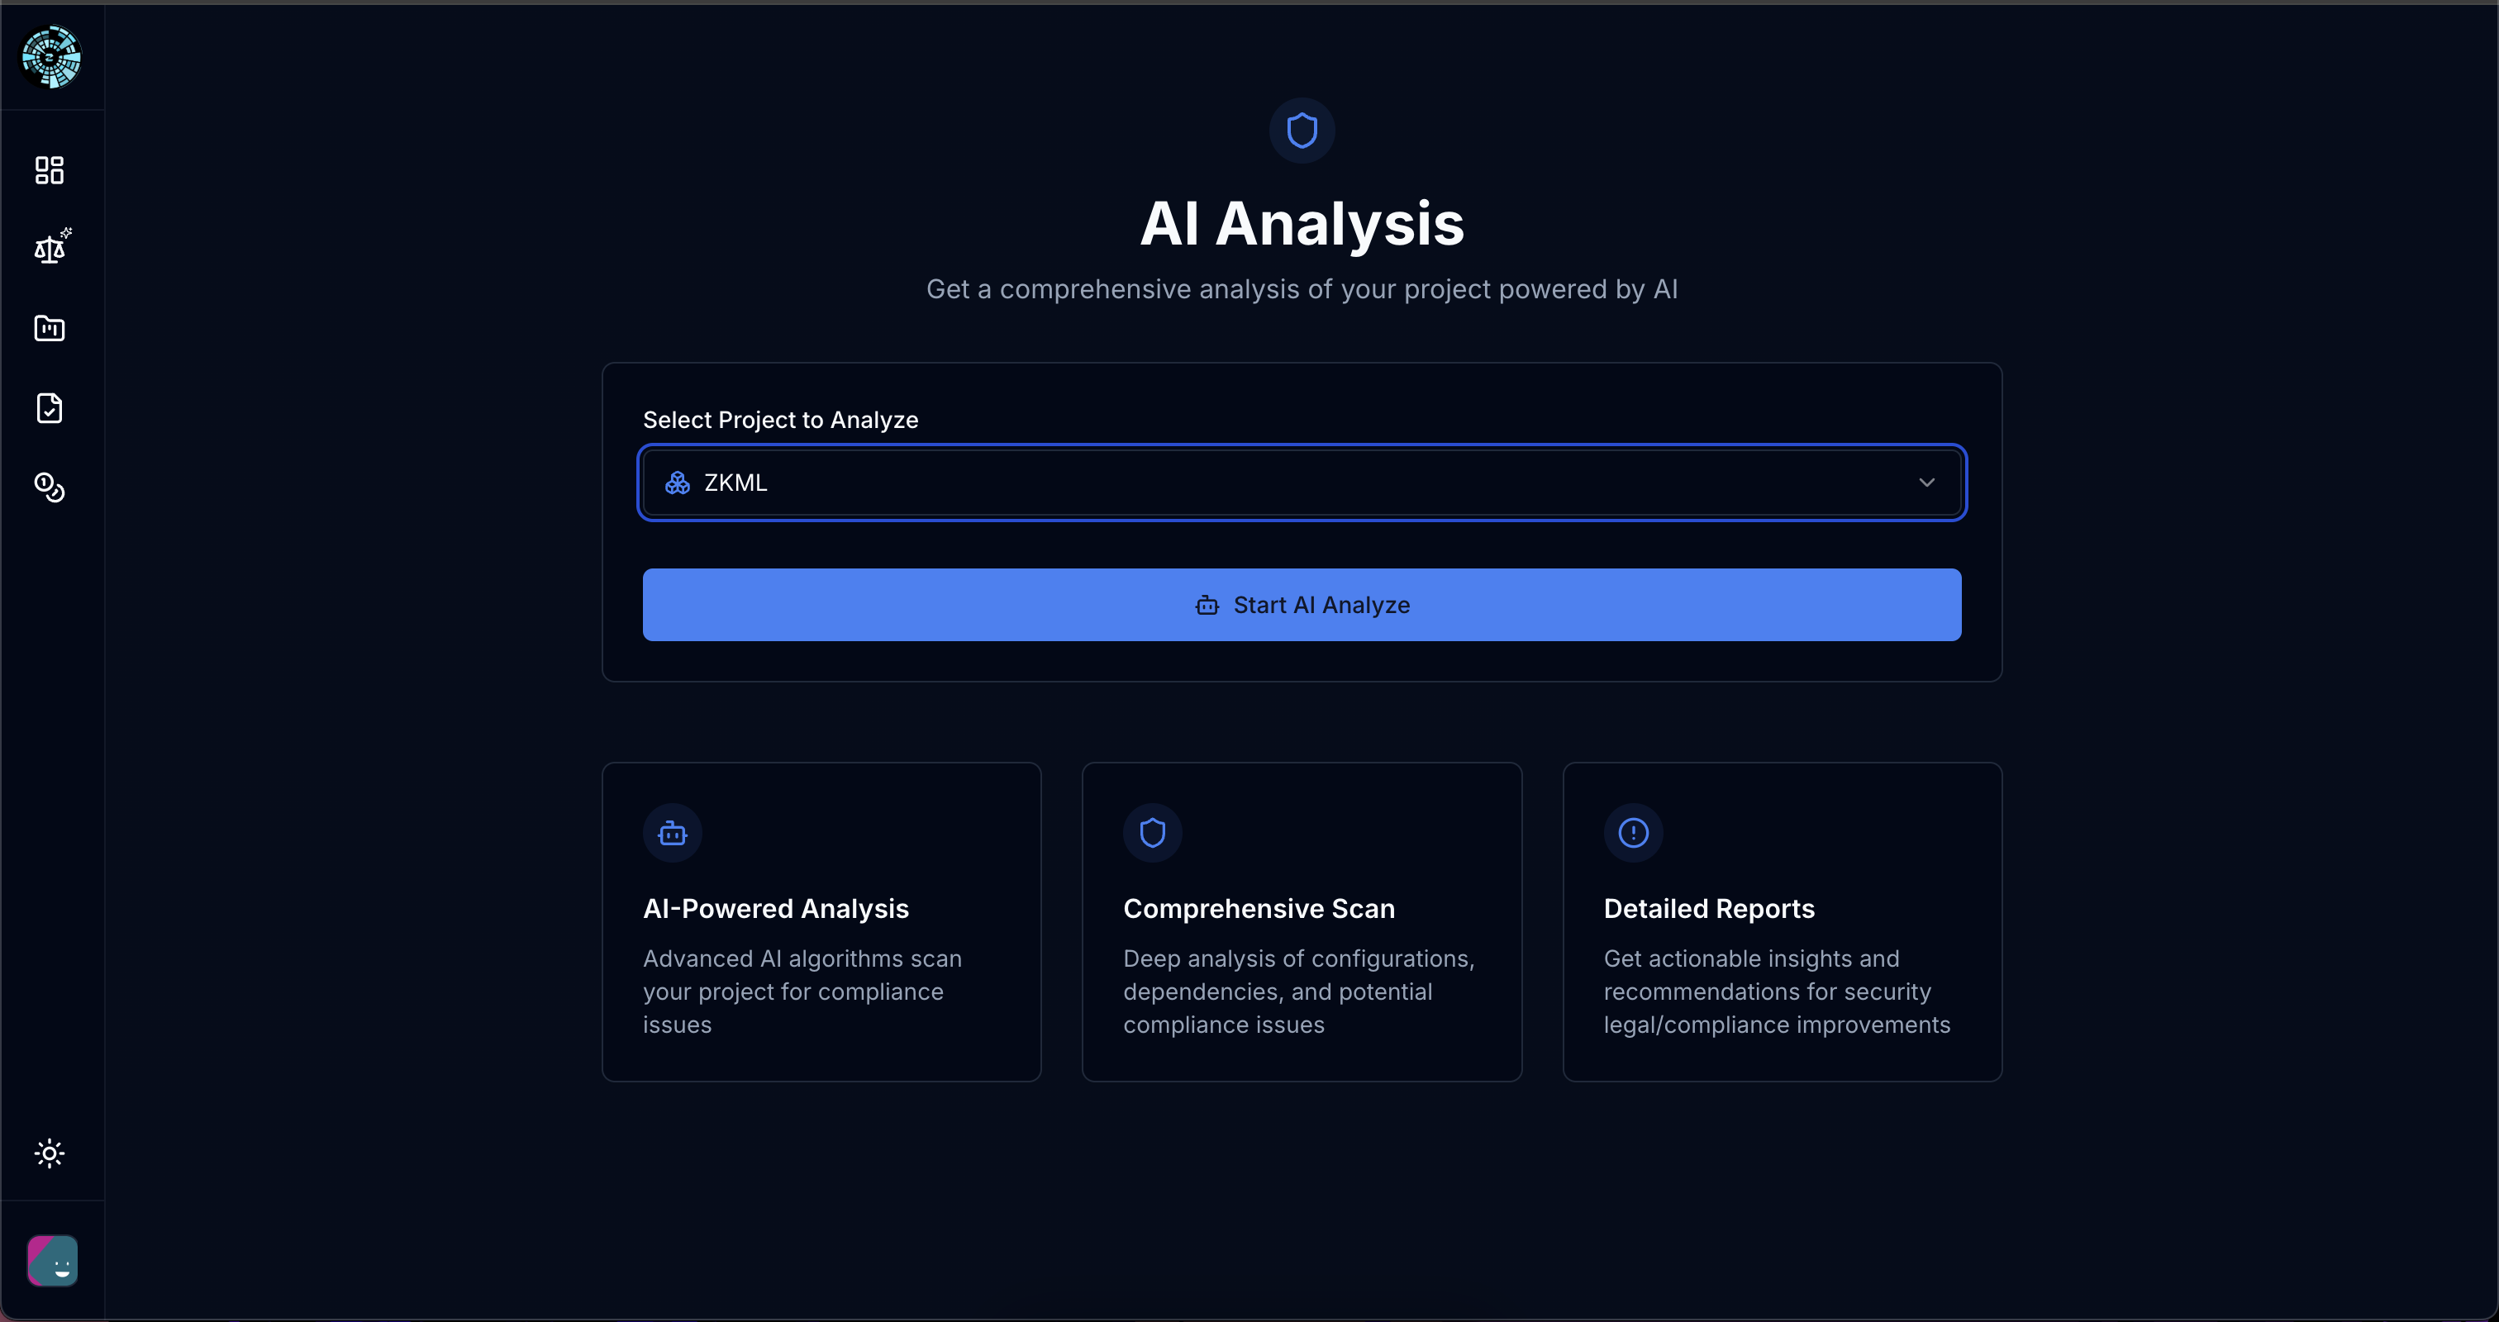Open the dashboard grid icon
2499x1322 pixels.
tap(50, 171)
